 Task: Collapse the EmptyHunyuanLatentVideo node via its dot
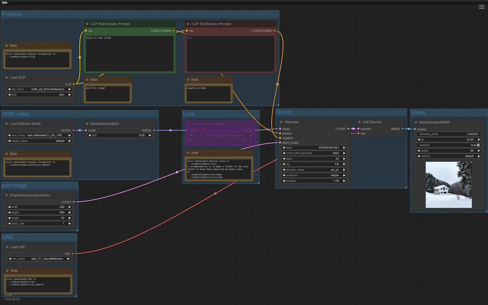[x=7, y=195]
